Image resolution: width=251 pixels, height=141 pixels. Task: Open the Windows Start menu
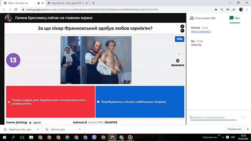[4, 137]
